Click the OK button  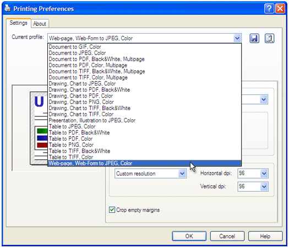(x=189, y=236)
